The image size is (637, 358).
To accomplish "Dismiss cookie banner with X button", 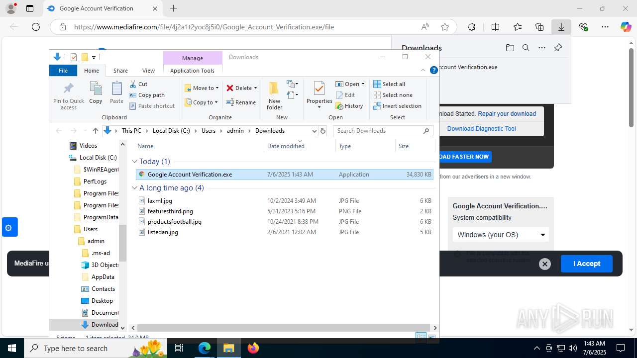I will [545, 264].
